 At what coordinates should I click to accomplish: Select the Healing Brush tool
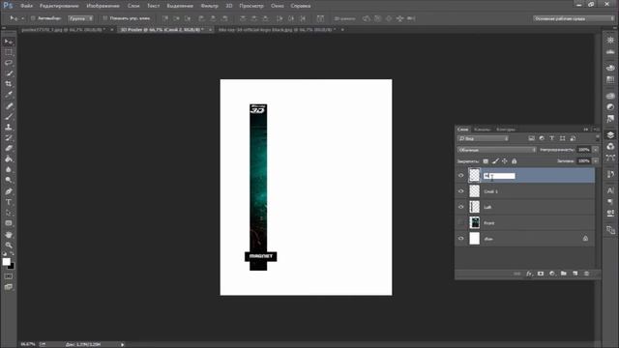pos(9,105)
